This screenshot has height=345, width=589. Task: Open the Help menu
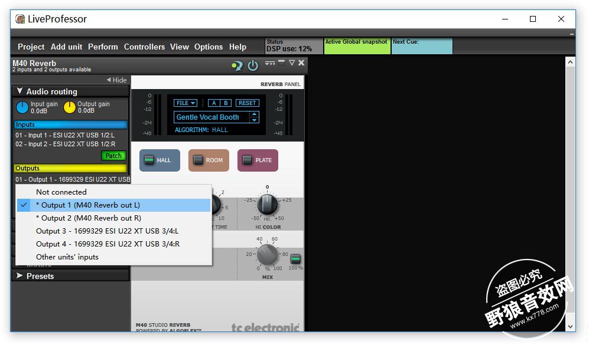[237, 47]
